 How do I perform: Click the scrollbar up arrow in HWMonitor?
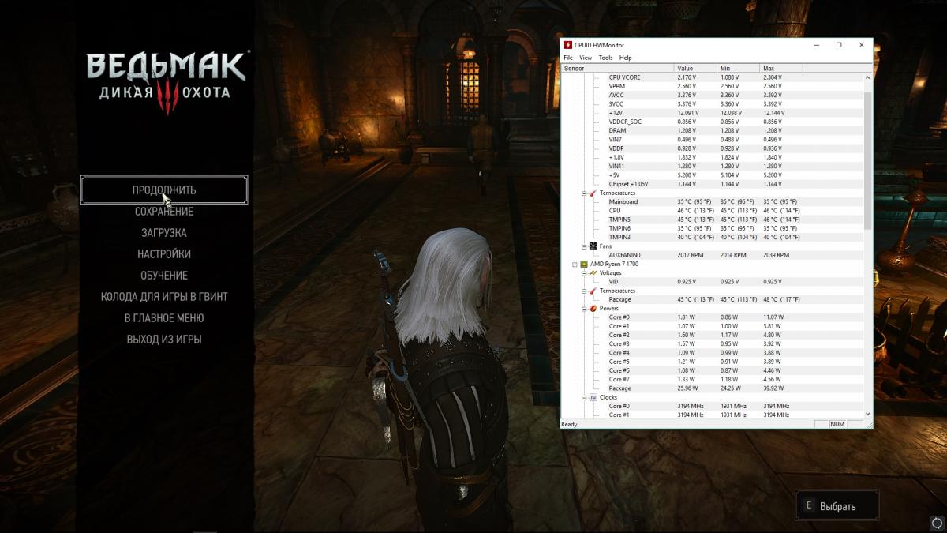click(x=868, y=77)
